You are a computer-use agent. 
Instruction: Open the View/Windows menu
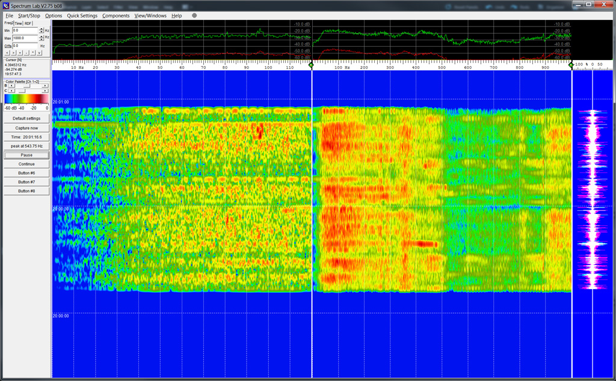click(150, 16)
